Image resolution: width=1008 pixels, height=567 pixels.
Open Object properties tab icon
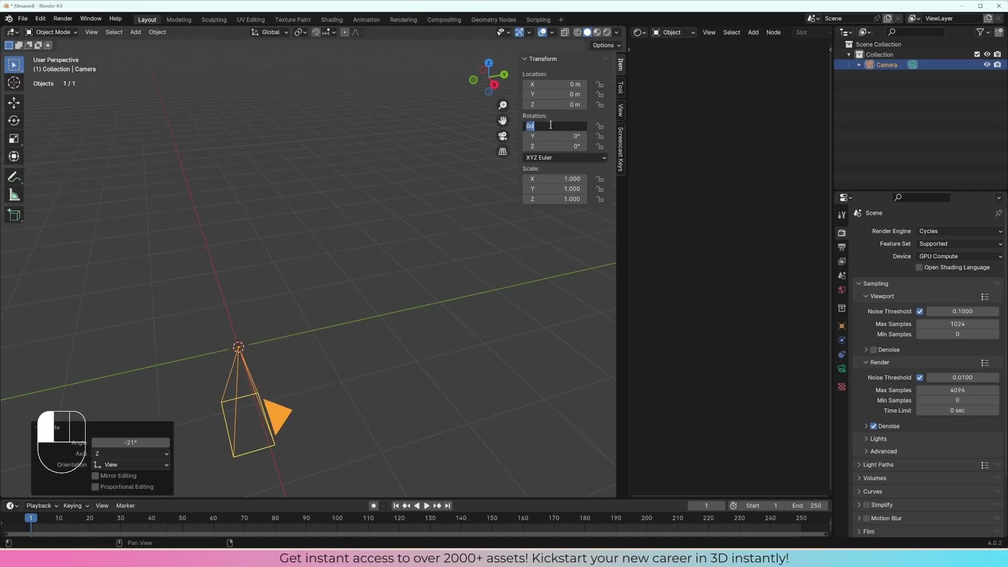pos(842,325)
